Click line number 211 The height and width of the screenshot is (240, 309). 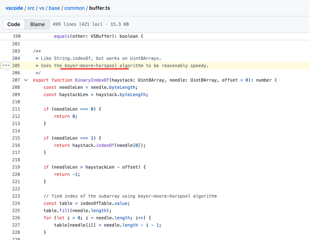pos(16,109)
